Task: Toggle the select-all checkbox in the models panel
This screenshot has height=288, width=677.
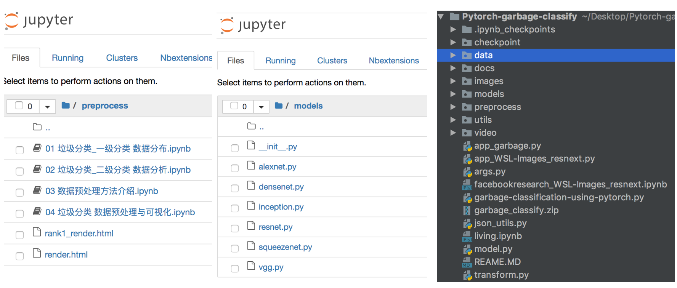Action: (234, 106)
